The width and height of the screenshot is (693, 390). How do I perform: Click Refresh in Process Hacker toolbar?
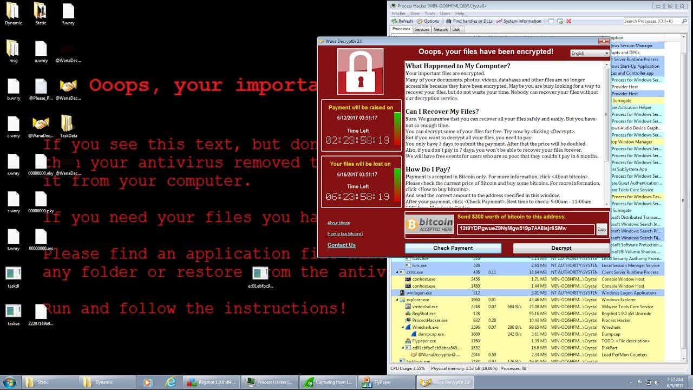[x=402, y=21]
